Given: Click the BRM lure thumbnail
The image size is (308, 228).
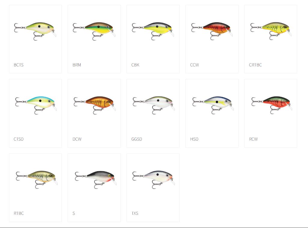Looking at the screenshot, I should [94, 31].
